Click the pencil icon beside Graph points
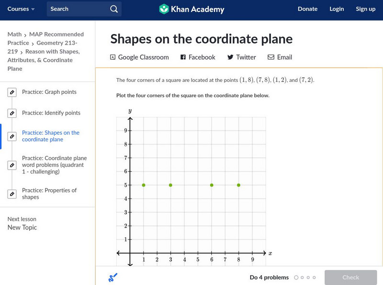 (12, 92)
